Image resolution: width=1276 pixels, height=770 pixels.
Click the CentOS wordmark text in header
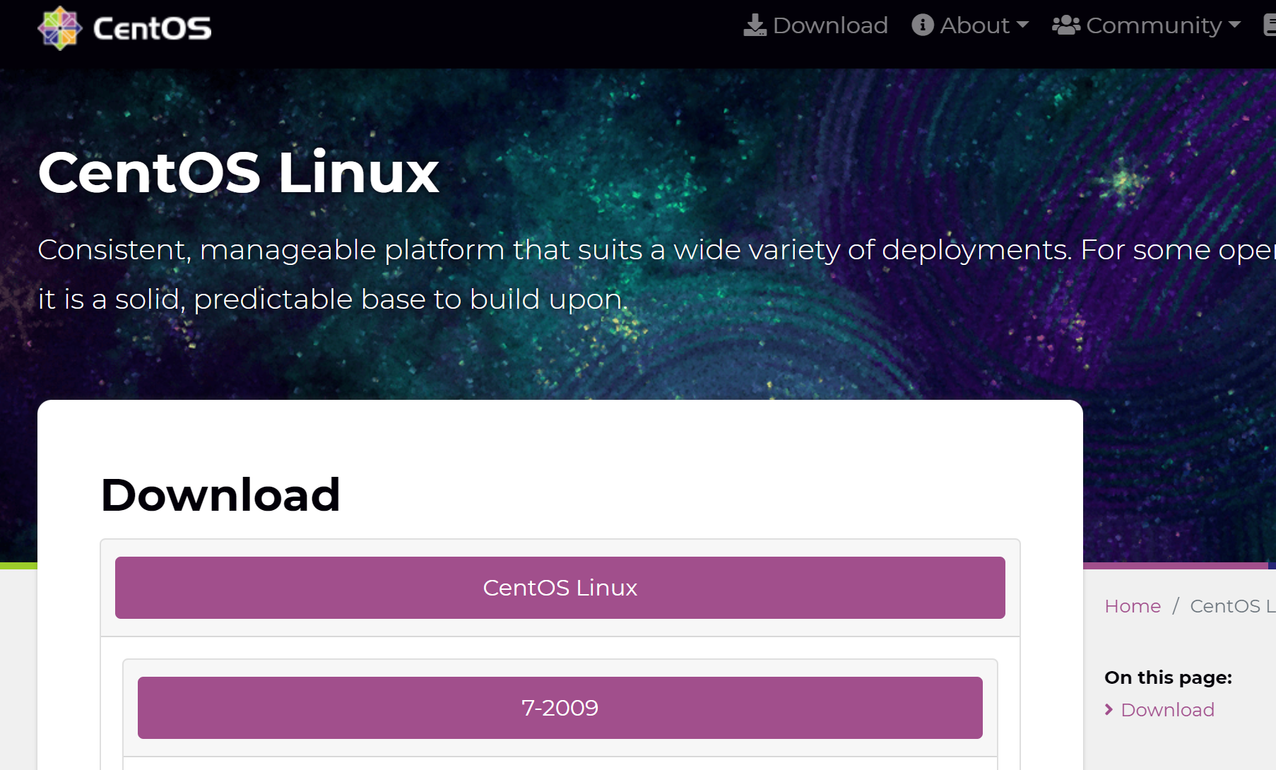(153, 29)
